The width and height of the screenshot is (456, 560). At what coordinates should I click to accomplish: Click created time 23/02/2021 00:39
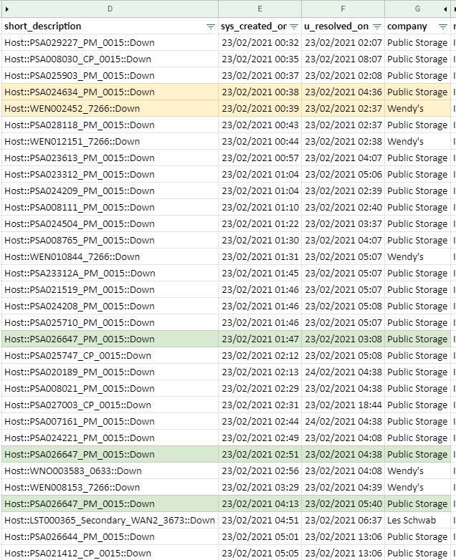tap(260, 108)
